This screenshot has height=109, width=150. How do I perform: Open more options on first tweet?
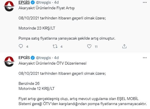click(x=145, y=3)
